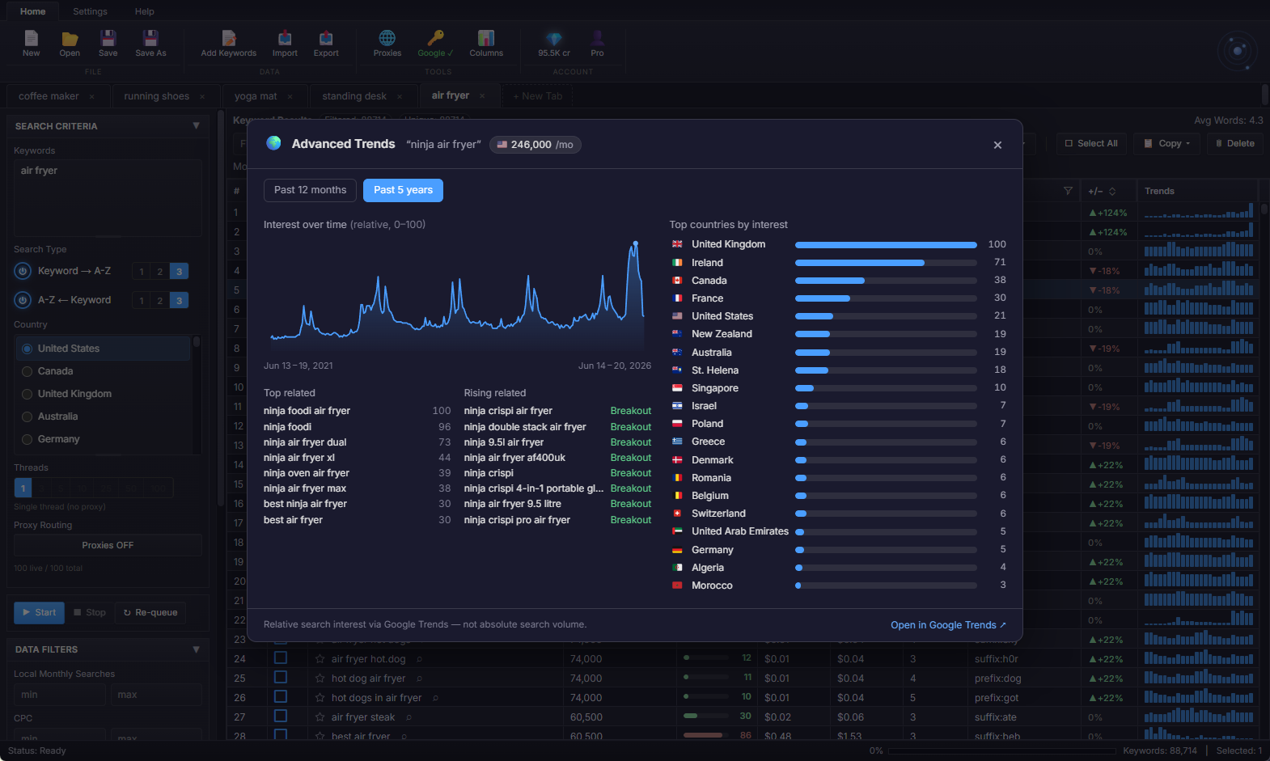The height and width of the screenshot is (761, 1270).
Task: Follow the Open in Google Trends link
Action: pos(948,625)
